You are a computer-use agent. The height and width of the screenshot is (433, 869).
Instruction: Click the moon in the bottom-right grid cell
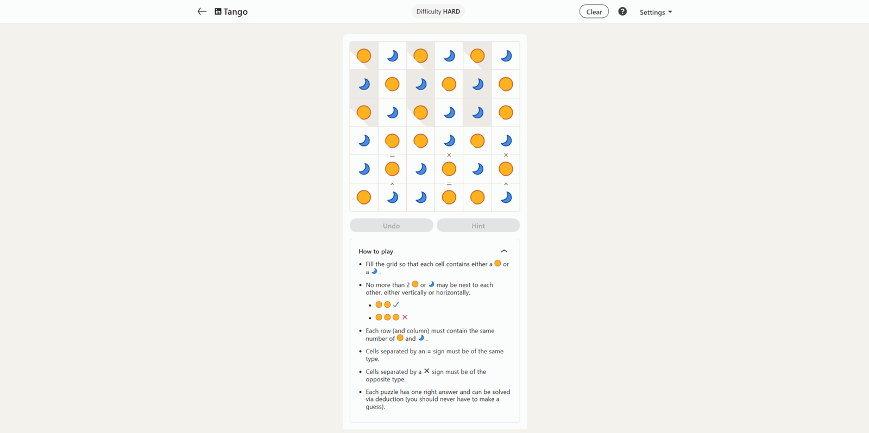[506, 197]
